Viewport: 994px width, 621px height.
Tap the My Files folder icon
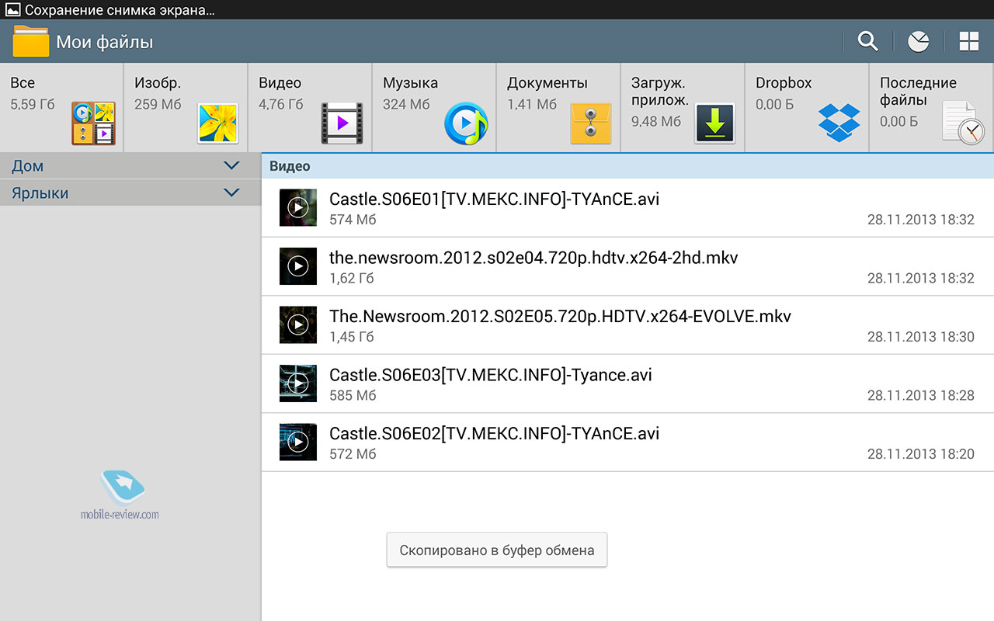click(31, 41)
